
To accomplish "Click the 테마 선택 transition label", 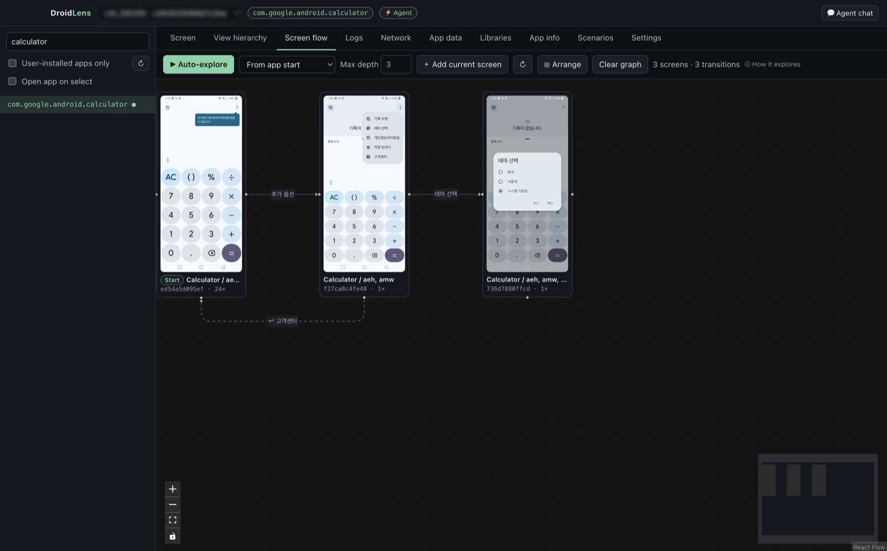I will coord(446,194).
